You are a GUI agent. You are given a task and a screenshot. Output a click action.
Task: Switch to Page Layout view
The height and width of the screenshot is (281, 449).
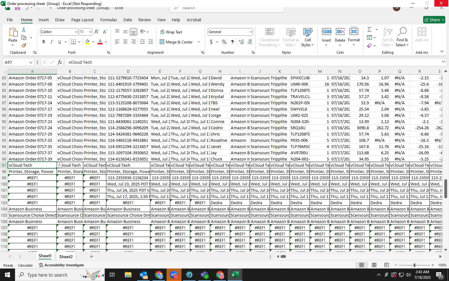pyautogui.click(x=374, y=265)
